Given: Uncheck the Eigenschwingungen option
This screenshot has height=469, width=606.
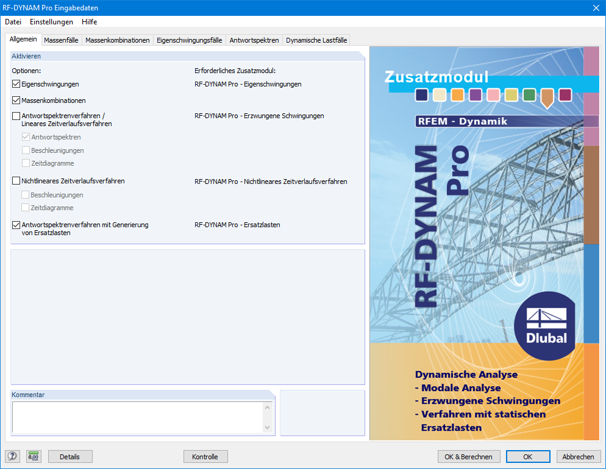Looking at the screenshot, I should [x=16, y=84].
